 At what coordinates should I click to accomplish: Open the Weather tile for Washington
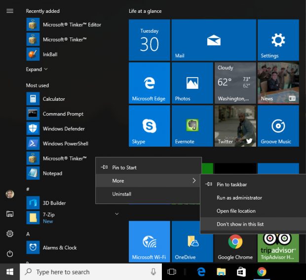coord(235,83)
